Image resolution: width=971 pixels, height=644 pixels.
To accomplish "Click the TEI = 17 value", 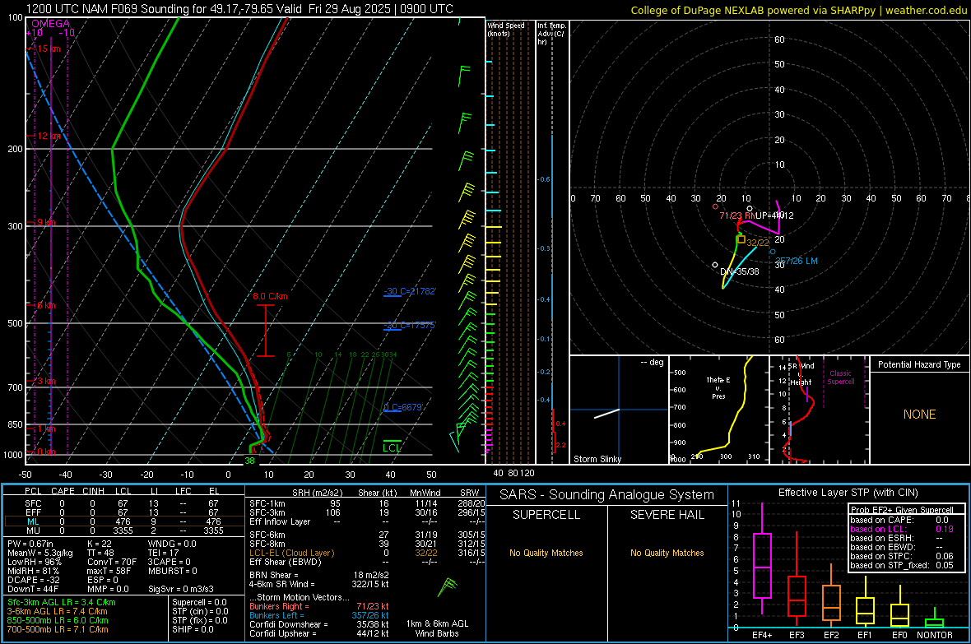I will (164, 553).
